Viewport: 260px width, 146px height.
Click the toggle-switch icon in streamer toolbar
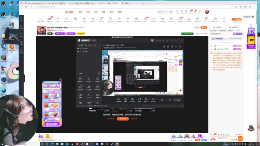pyautogui.click(x=49, y=19)
